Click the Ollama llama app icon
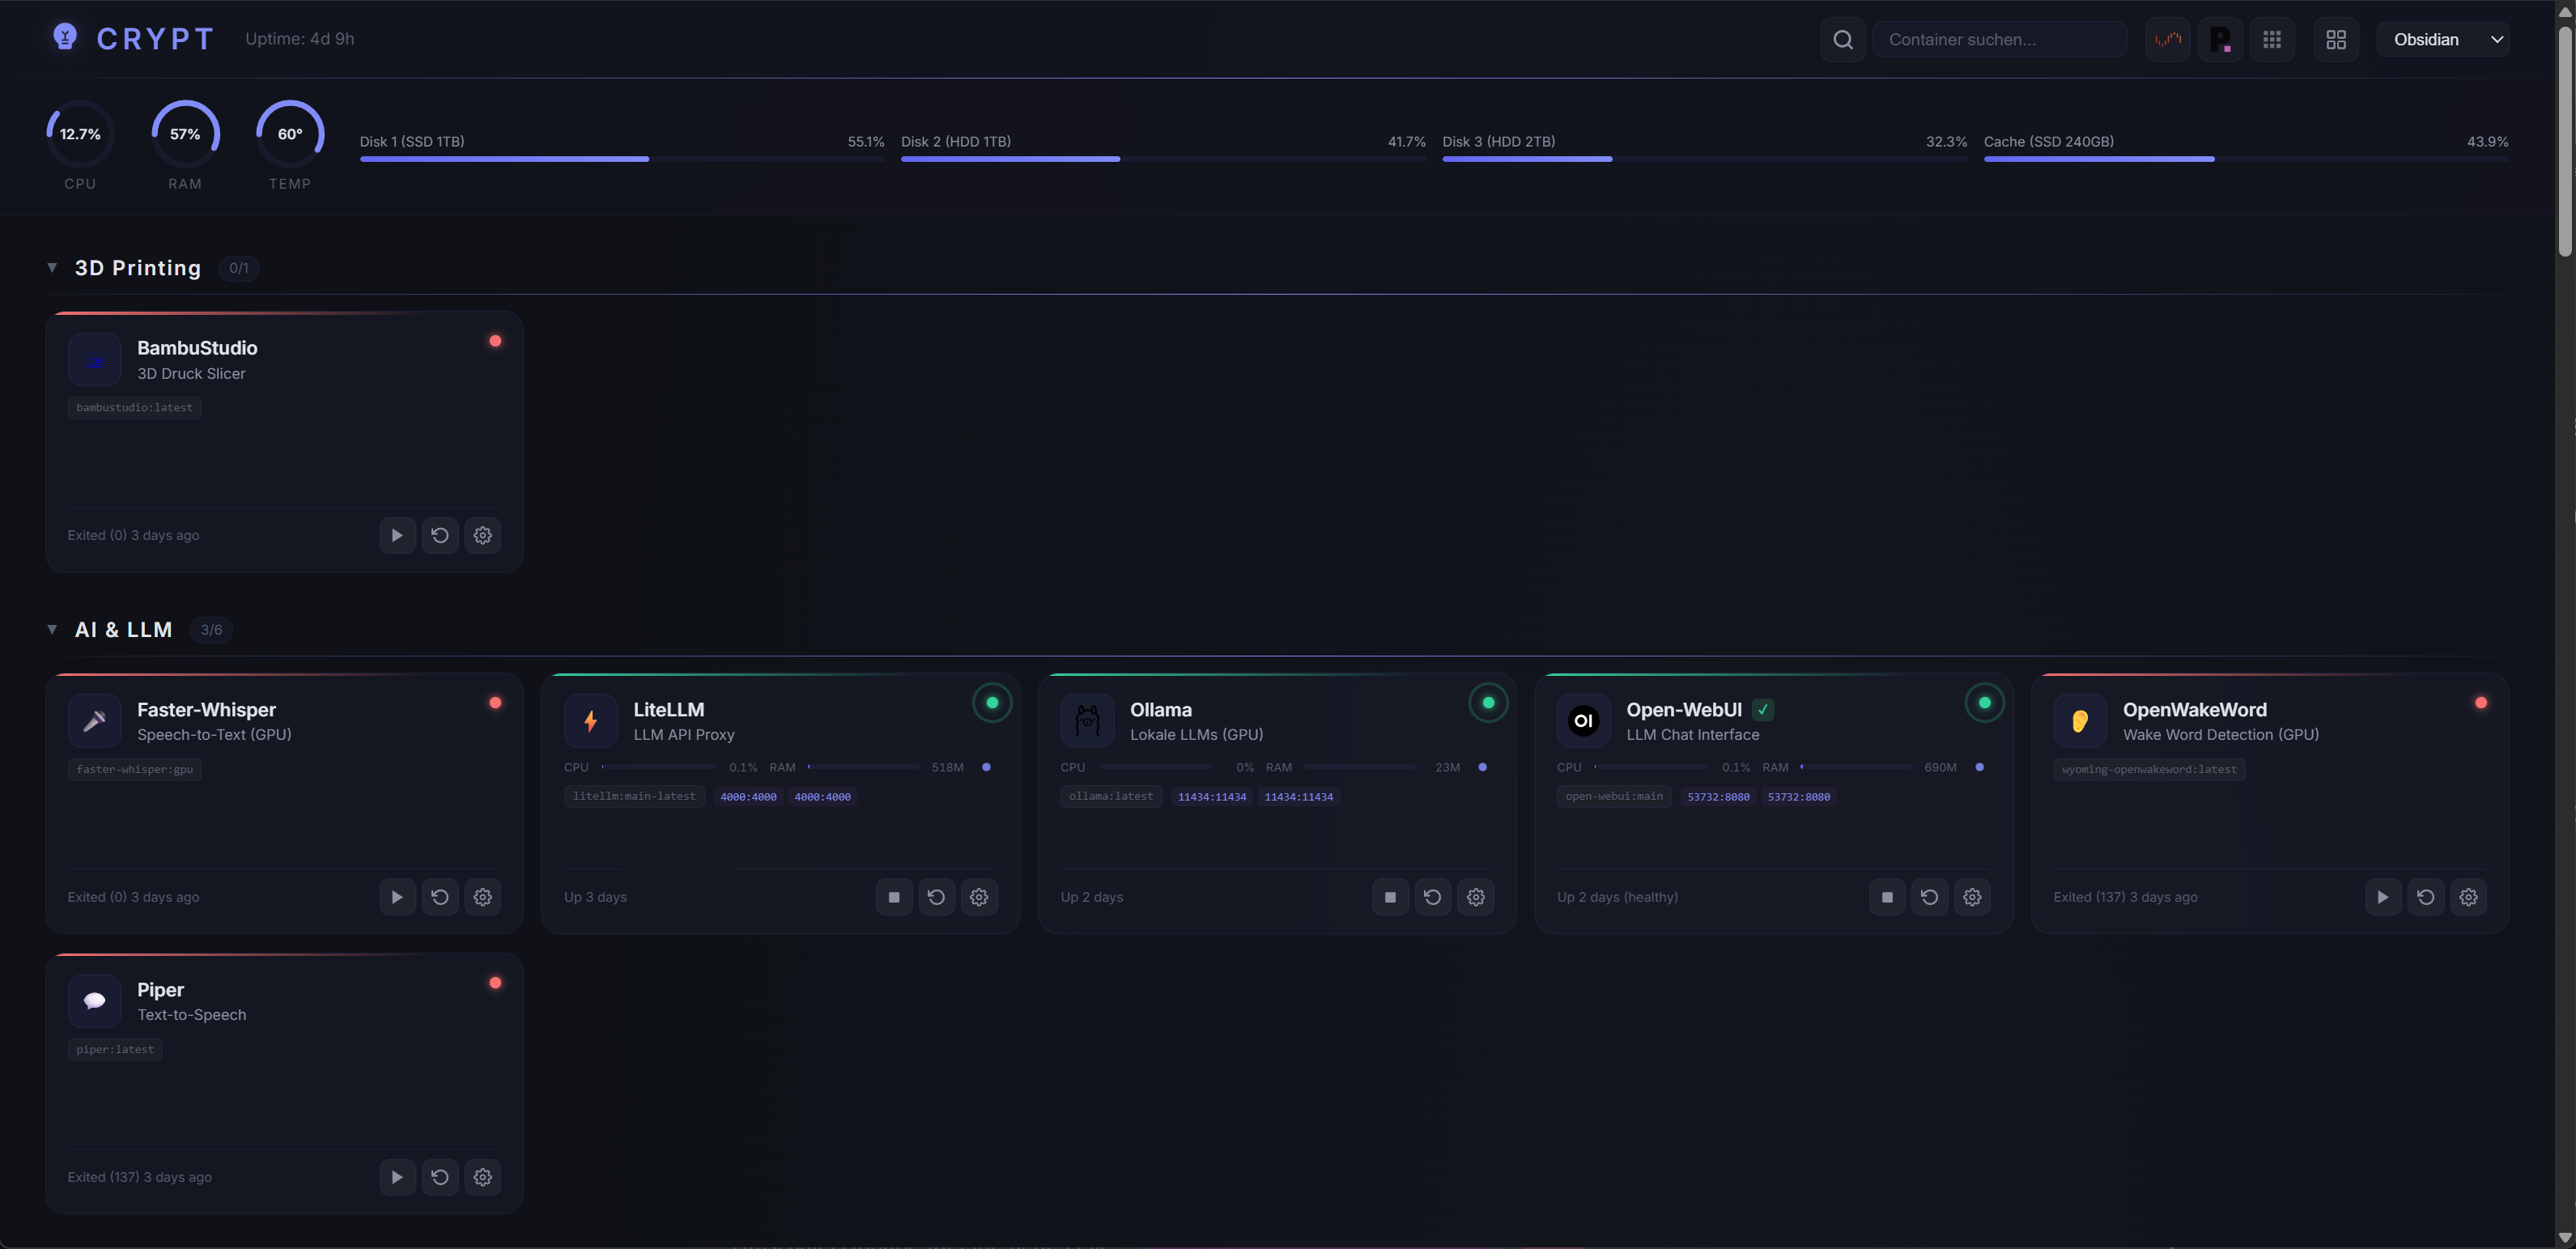2576x1249 pixels. pos(1087,720)
